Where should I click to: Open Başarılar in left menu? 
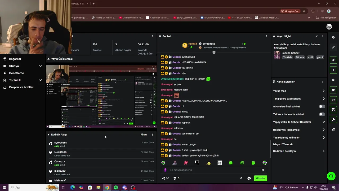pyautogui.click(x=15, y=59)
